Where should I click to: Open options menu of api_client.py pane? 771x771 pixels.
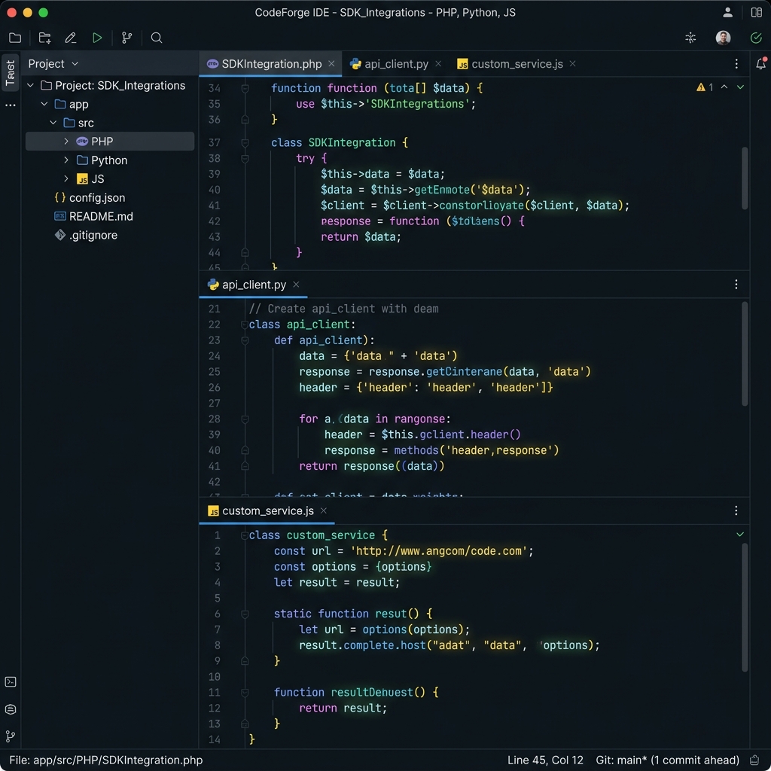click(x=736, y=284)
